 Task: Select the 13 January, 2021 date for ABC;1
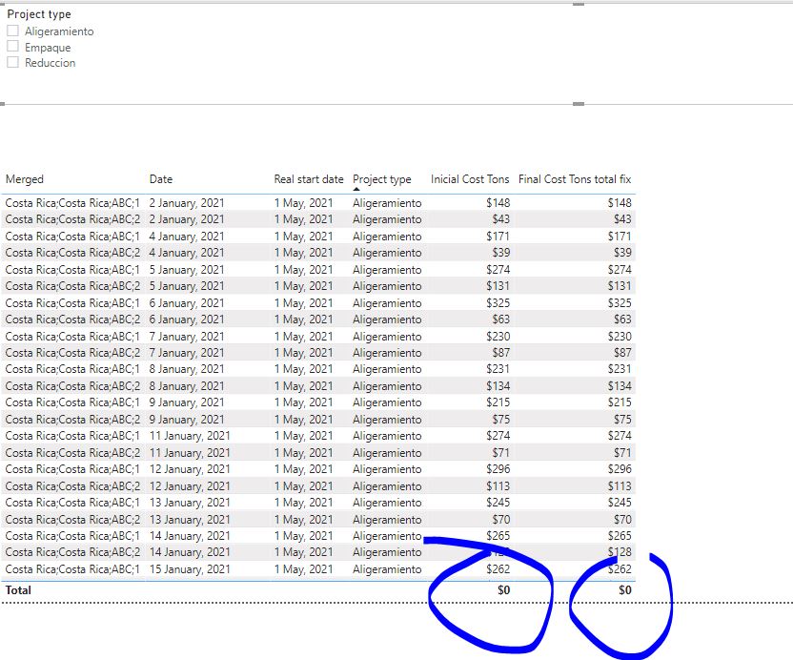tap(190, 502)
